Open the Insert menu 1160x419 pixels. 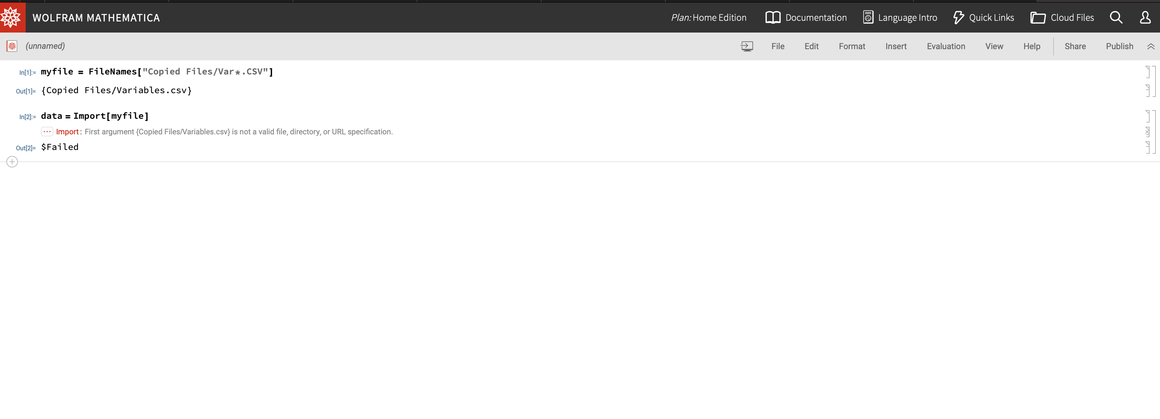click(x=896, y=46)
